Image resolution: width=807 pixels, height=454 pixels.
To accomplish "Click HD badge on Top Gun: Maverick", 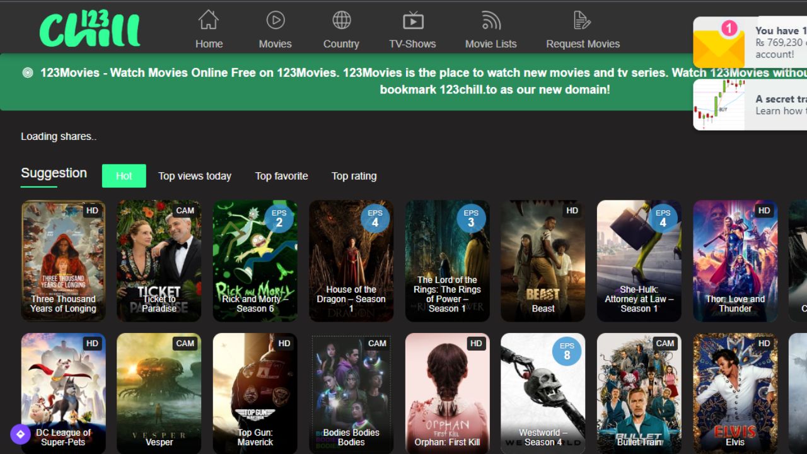I will [284, 344].
